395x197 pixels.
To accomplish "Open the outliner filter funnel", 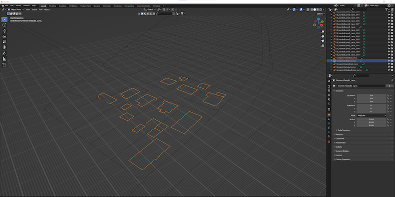I will [387, 9].
